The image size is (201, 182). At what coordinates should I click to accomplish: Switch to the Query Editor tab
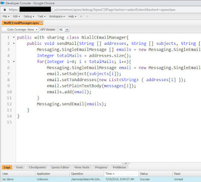tap(60, 167)
